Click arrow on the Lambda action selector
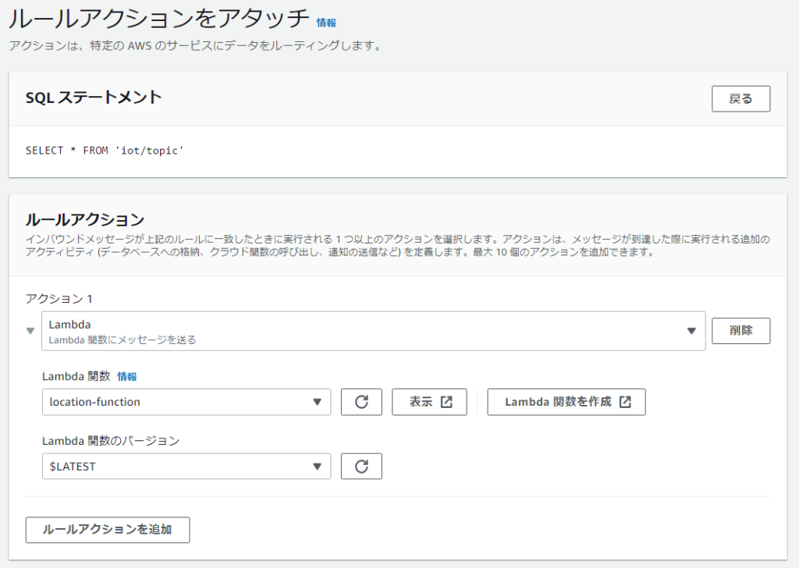 [x=691, y=331]
